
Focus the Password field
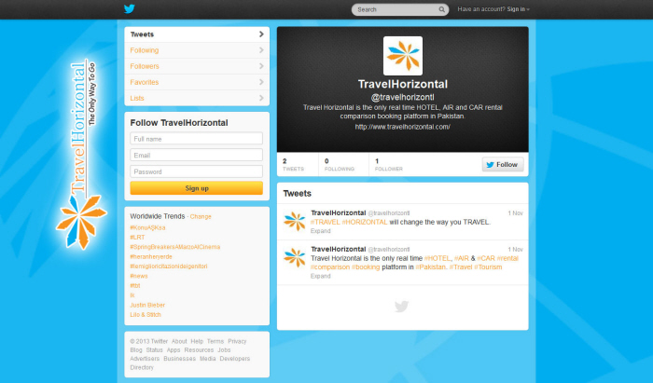[196, 171]
